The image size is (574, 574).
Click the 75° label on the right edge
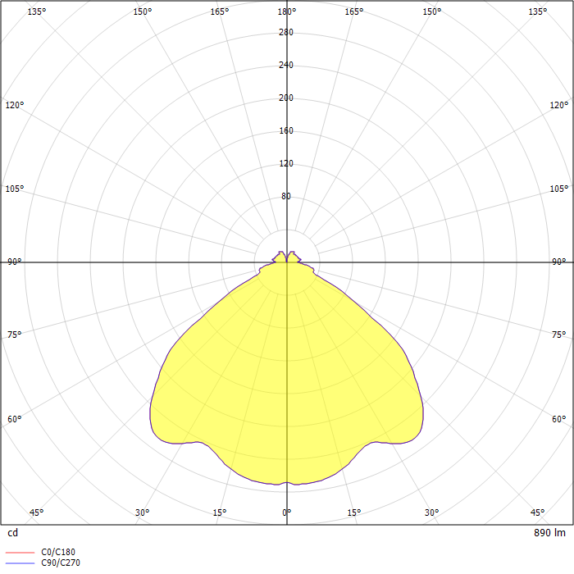pos(559,335)
